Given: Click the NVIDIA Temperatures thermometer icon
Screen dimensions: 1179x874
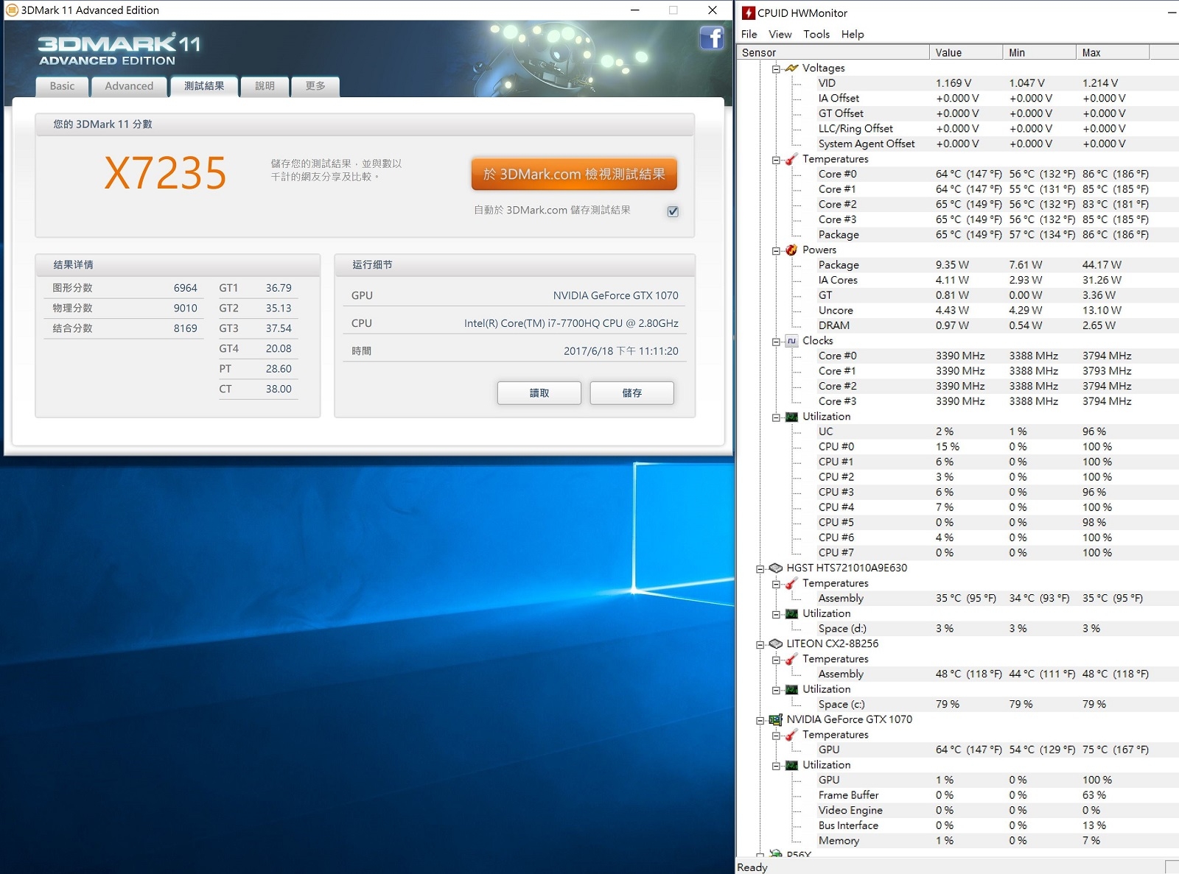Looking at the screenshot, I should pos(792,735).
